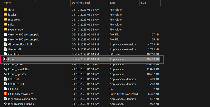Select the lghub_uninstaller icon

pyautogui.click(x=5, y=69)
